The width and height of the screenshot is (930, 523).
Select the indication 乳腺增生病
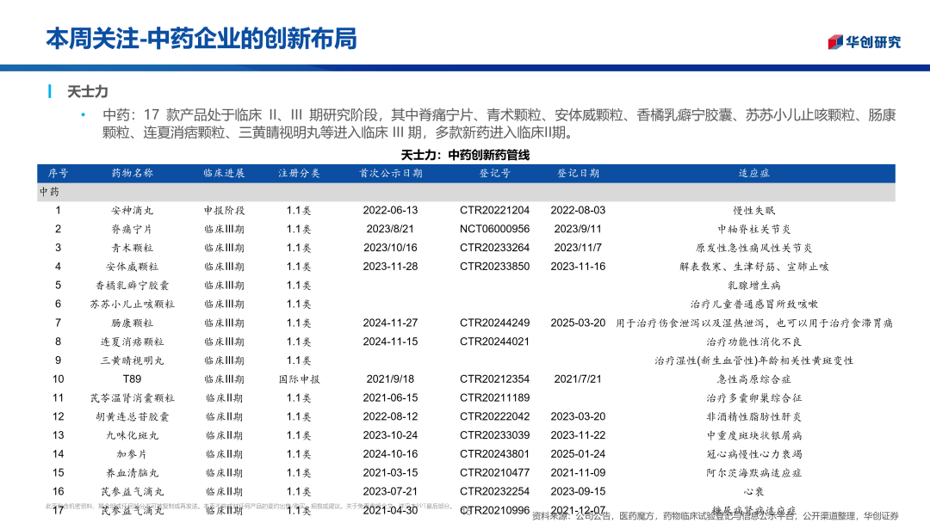(x=753, y=286)
